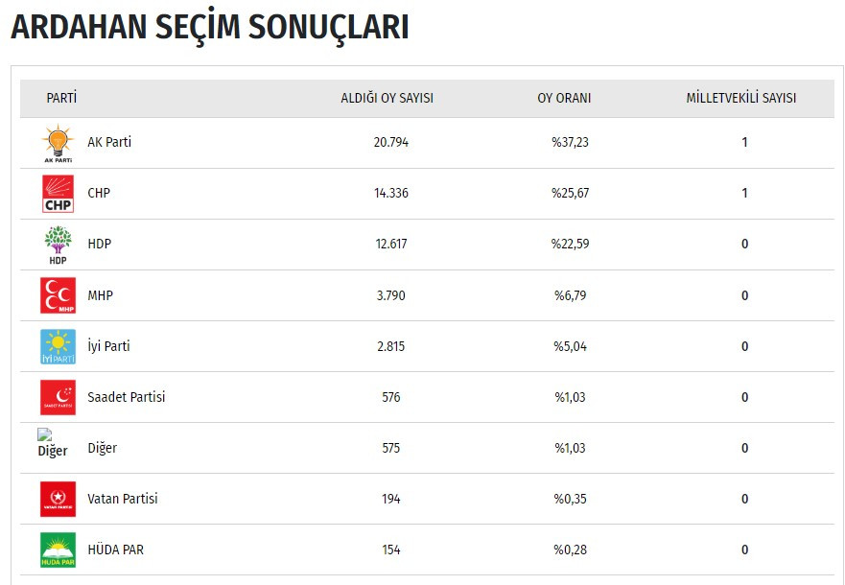The height and width of the screenshot is (585, 845).
Task: Select the CHP party name text
Action: pyautogui.click(x=99, y=193)
